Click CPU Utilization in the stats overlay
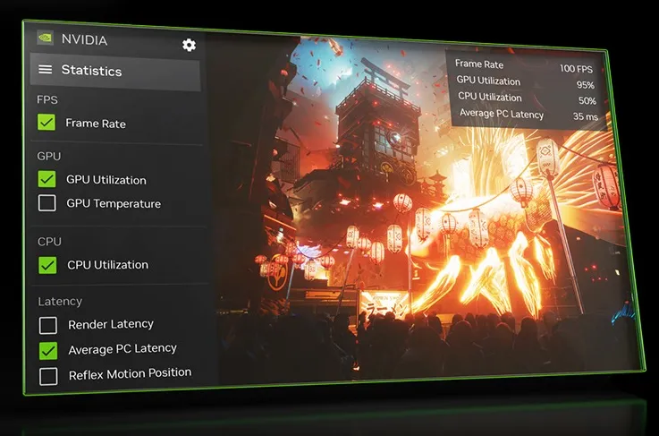 tap(490, 97)
